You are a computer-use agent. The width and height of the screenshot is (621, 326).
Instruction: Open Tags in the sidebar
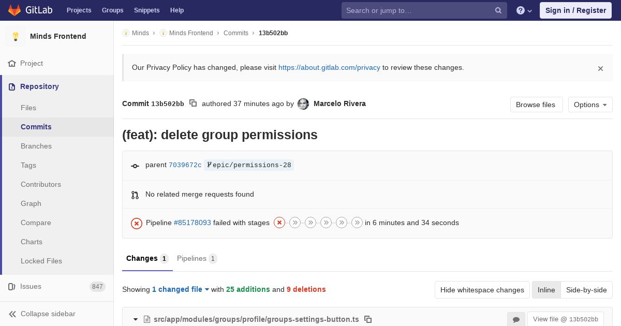tap(28, 165)
